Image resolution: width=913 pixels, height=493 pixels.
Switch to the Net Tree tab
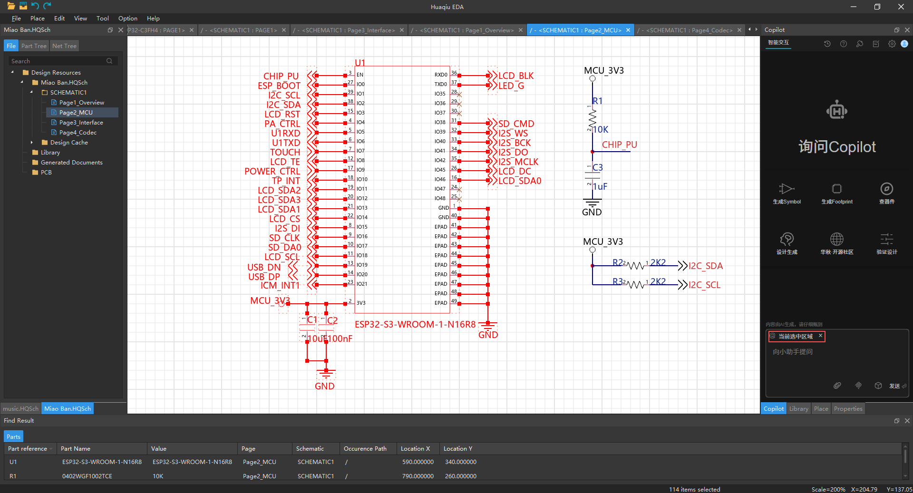coord(64,46)
